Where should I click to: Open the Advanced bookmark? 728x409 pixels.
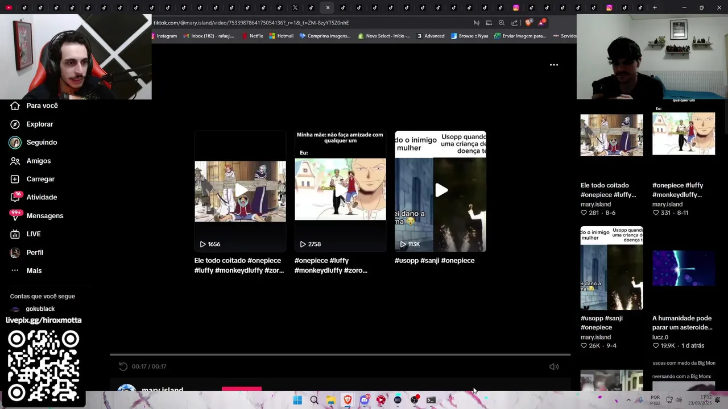click(x=431, y=36)
